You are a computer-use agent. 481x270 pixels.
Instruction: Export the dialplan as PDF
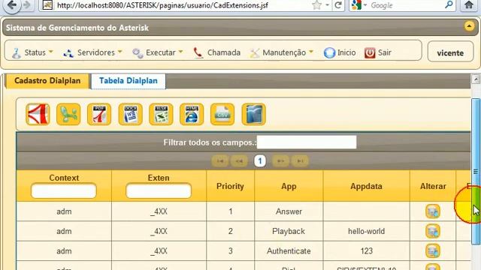pyautogui.click(x=99, y=115)
